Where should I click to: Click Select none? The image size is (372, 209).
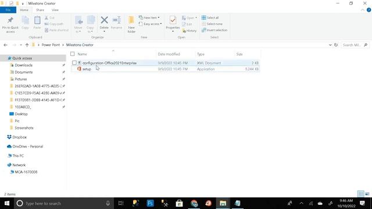tap(212, 24)
